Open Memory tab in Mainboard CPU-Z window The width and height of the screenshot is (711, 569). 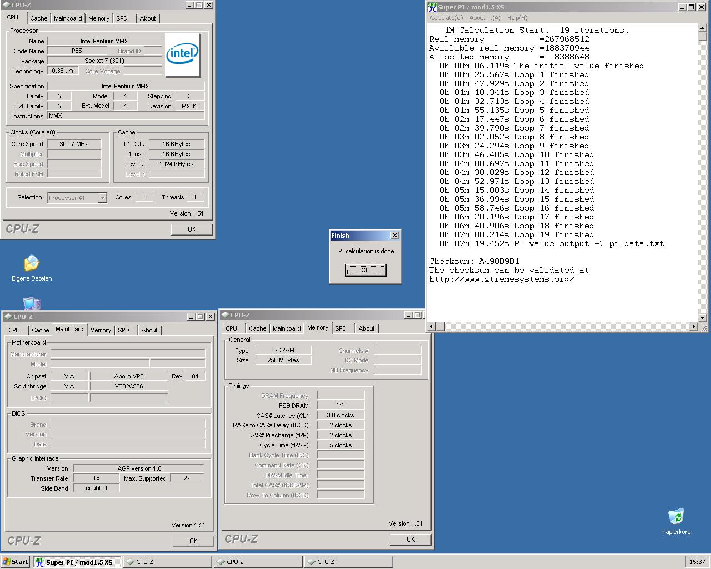(101, 330)
